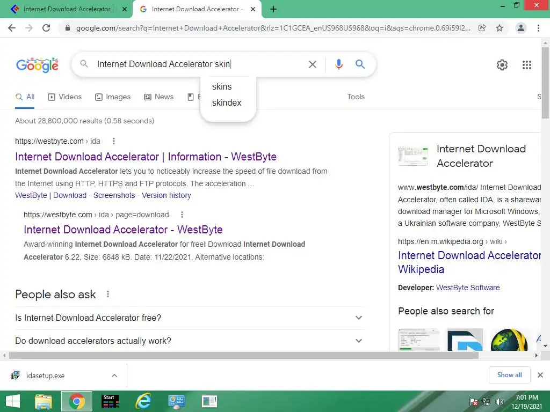This screenshot has height=412, width=550.
Task: Open Windows Start button
Action: (x=13, y=401)
